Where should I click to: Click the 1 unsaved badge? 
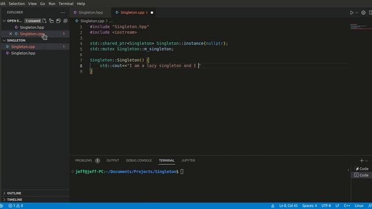tap(33, 21)
